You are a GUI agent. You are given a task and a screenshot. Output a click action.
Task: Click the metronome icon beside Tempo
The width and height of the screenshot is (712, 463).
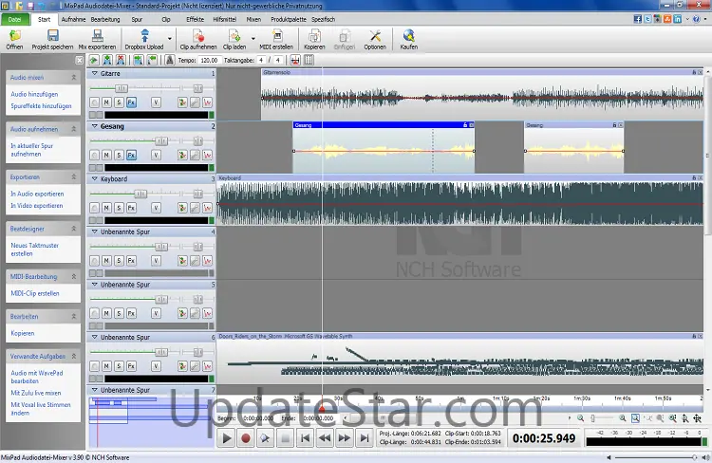point(169,60)
